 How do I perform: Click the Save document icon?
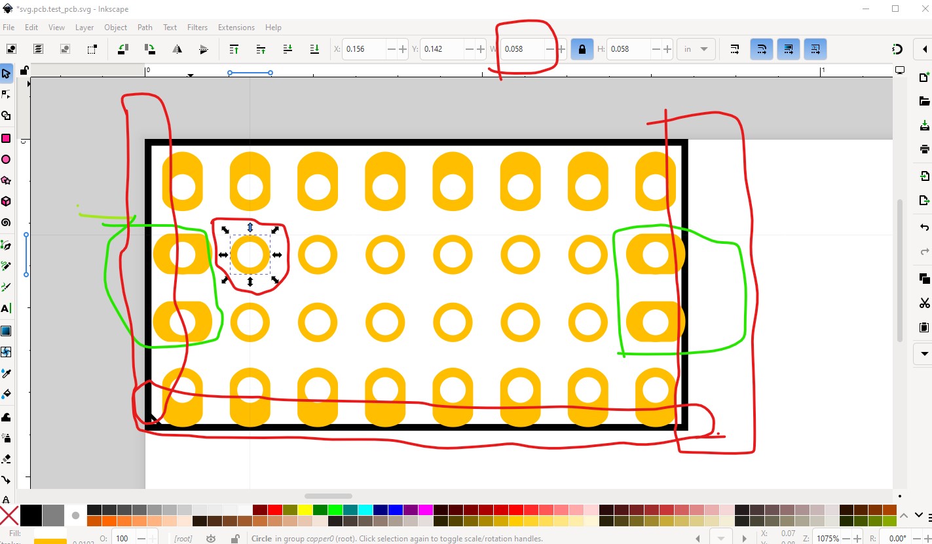click(x=924, y=125)
